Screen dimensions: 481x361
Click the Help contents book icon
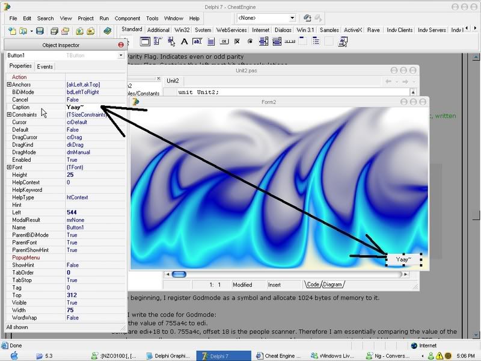(107, 30)
